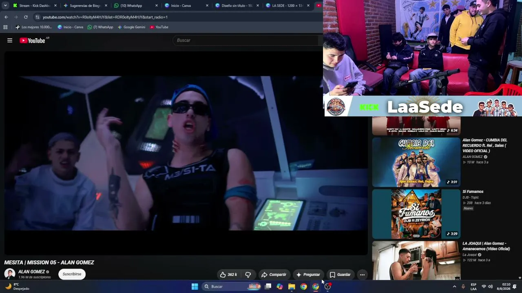Switch to the (10) WhatsApp tab

[x=136, y=6]
